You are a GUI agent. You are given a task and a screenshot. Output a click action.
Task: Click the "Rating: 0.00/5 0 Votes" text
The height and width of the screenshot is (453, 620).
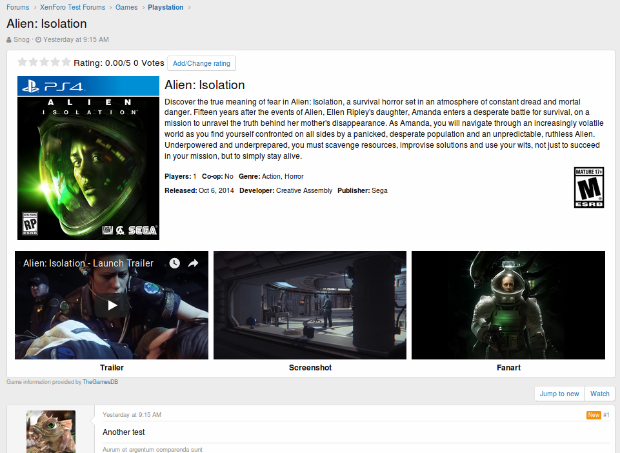pyautogui.click(x=119, y=63)
